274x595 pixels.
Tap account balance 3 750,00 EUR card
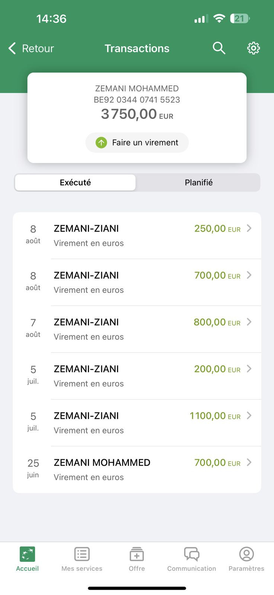[137, 118]
